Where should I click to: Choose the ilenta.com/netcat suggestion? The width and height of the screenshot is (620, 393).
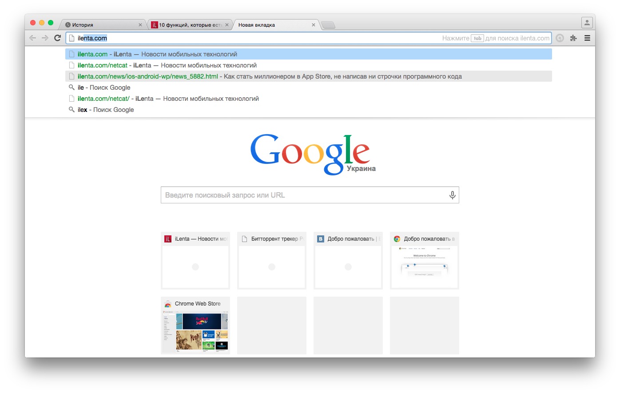click(309, 65)
